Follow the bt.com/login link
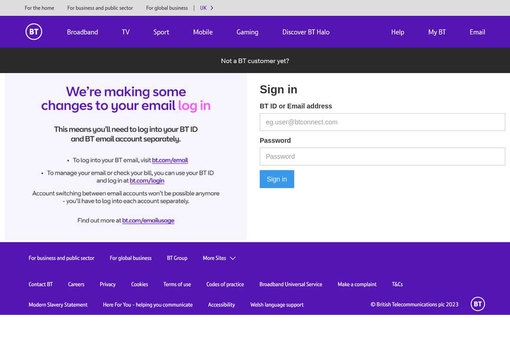The width and height of the screenshot is (510, 362). (147, 181)
